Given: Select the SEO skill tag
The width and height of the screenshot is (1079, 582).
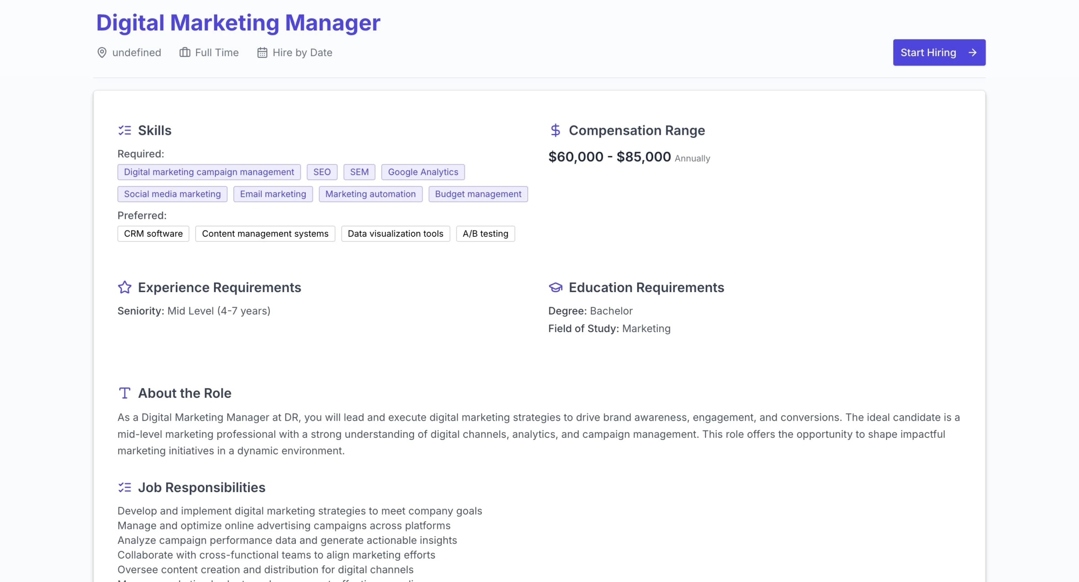Looking at the screenshot, I should click(322, 172).
